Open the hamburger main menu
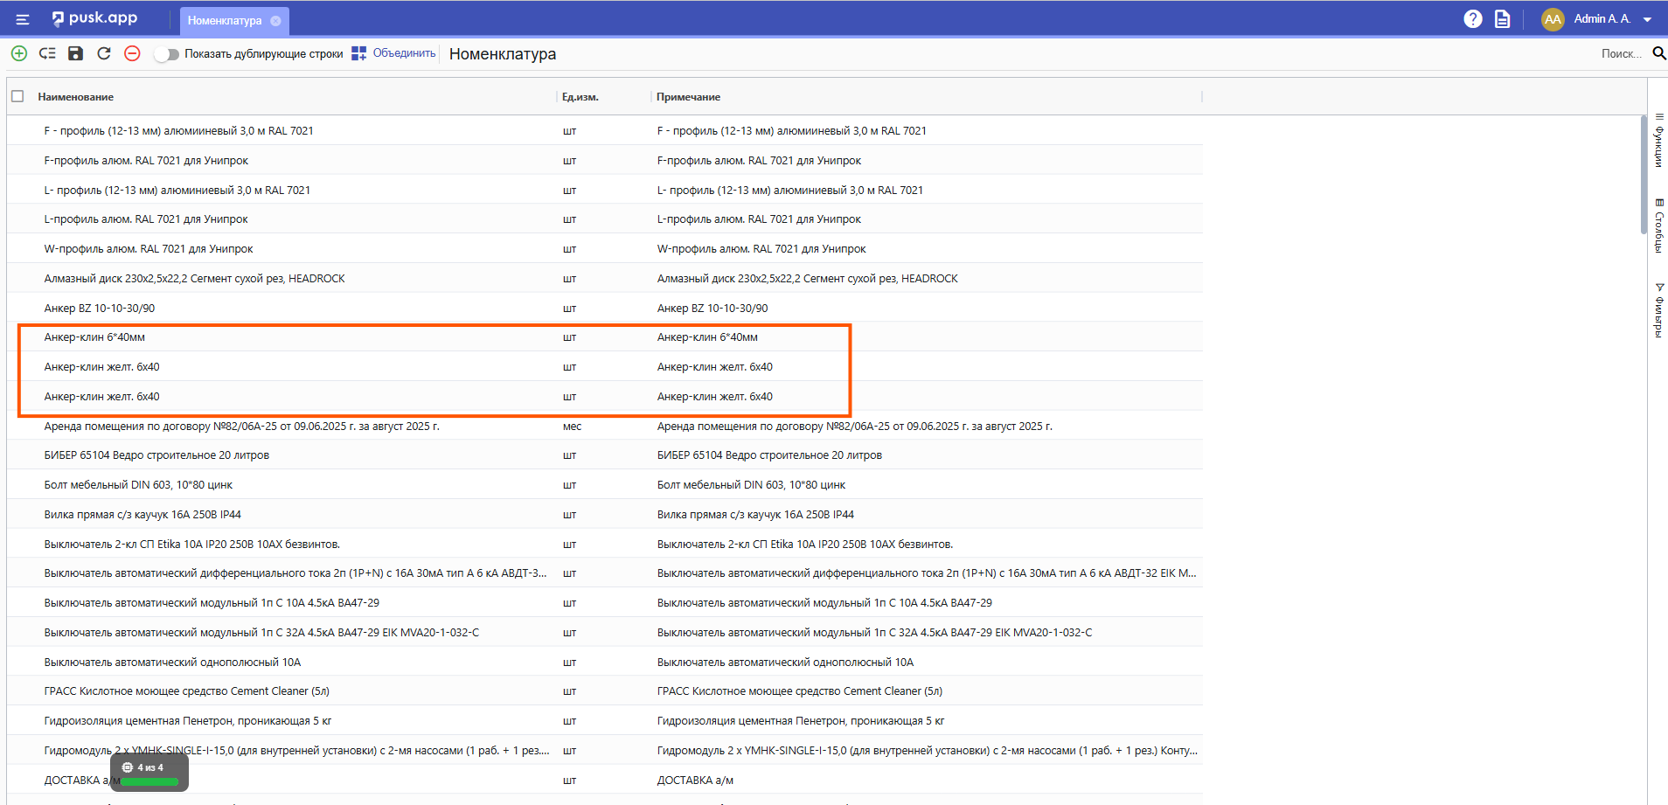The height and width of the screenshot is (805, 1668). coord(23,19)
